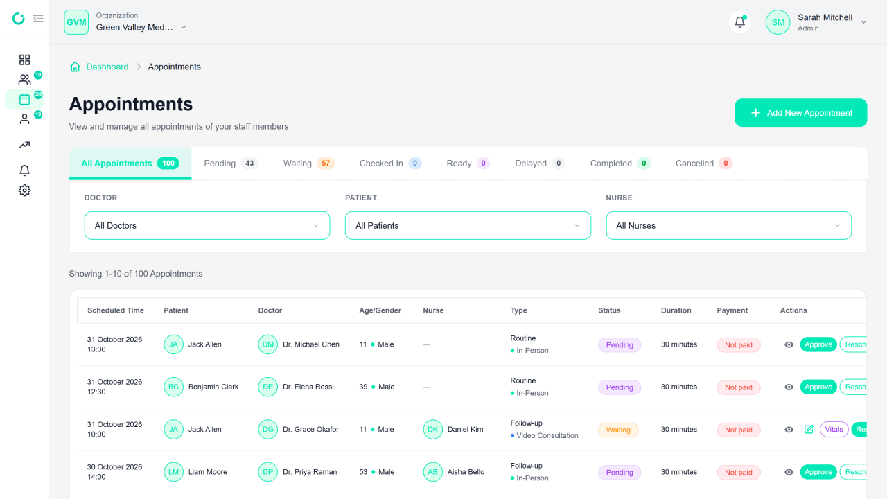Click the Add New Appointment button

point(800,113)
